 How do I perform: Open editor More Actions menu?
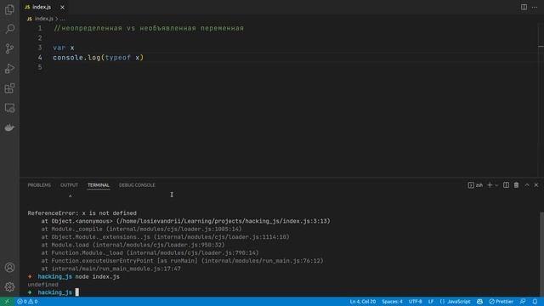click(x=535, y=7)
